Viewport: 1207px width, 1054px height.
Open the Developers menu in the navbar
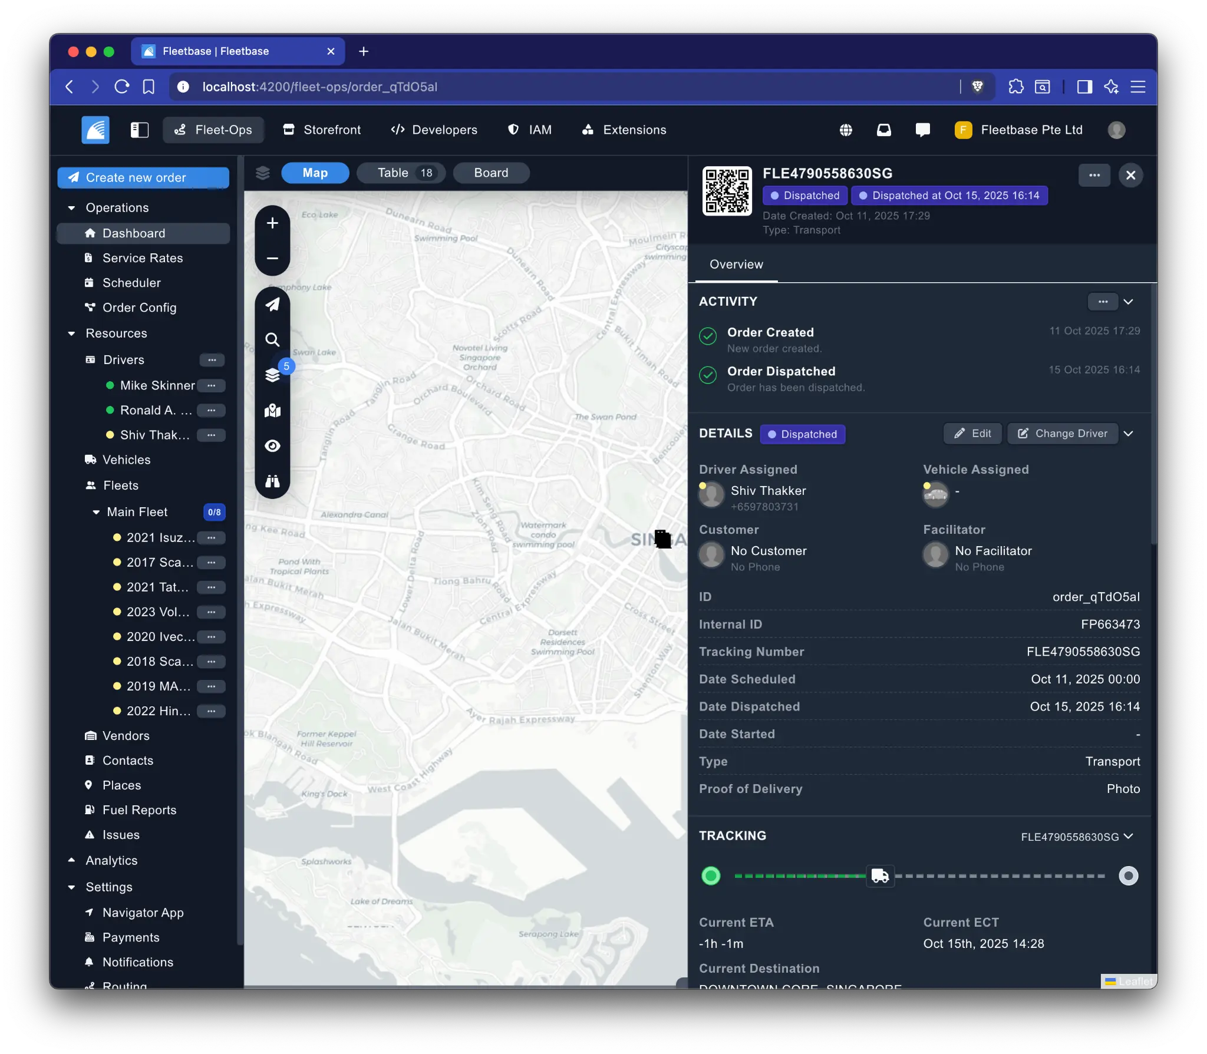point(434,130)
